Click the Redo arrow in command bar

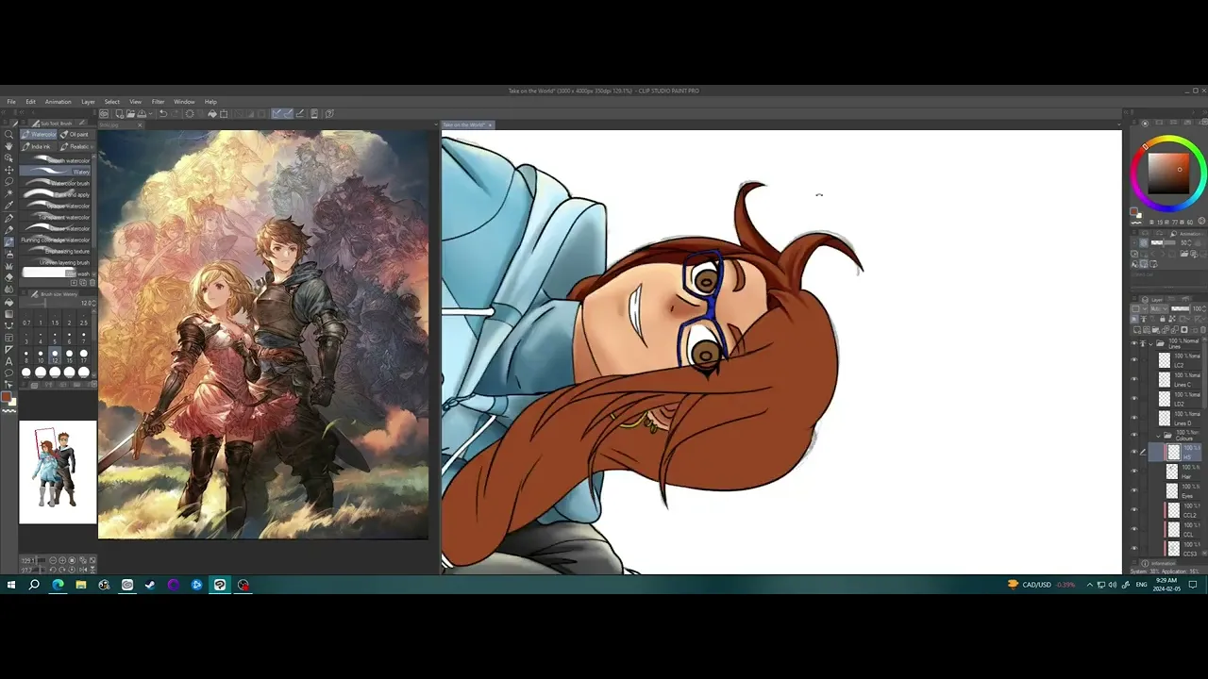(175, 113)
